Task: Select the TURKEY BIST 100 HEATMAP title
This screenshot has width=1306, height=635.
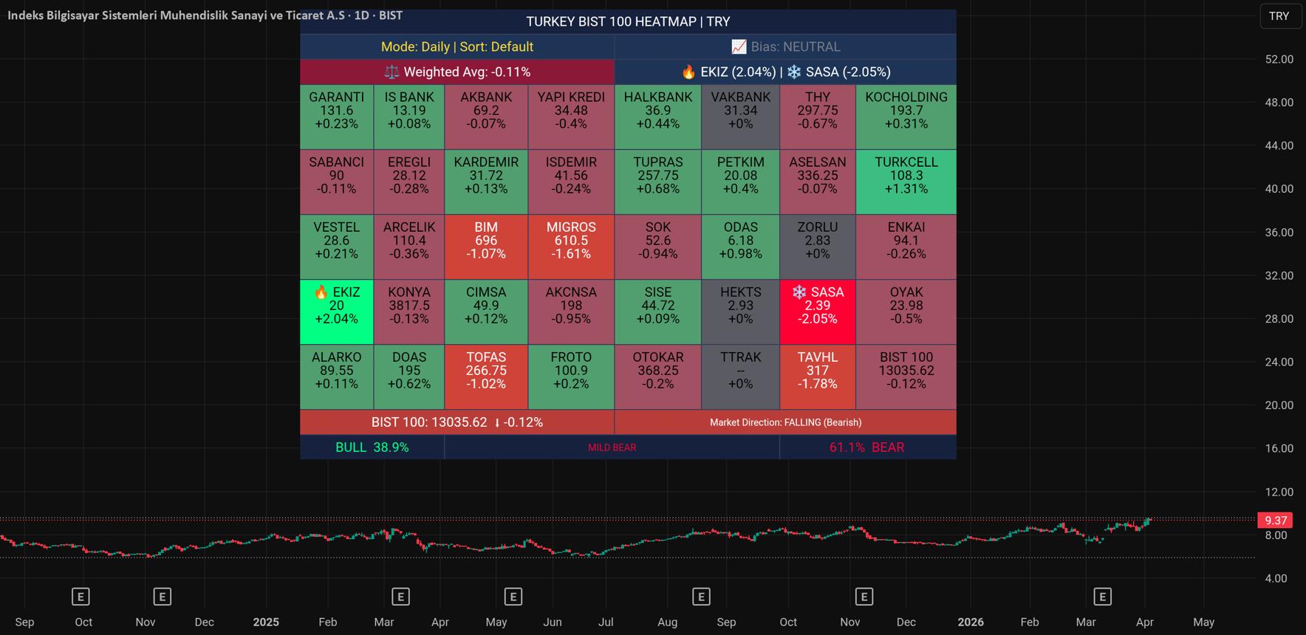Action: tap(628, 21)
